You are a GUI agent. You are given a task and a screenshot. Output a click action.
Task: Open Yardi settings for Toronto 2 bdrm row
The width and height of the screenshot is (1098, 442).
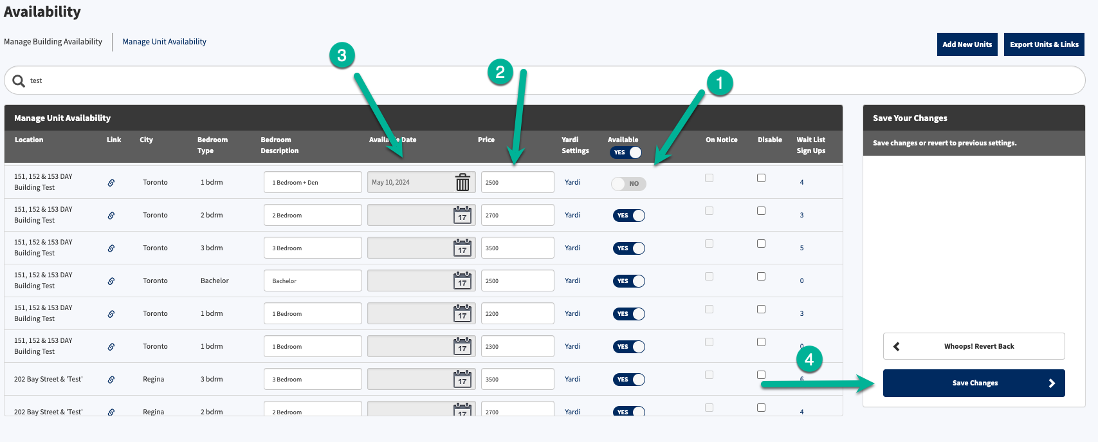(x=572, y=215)
